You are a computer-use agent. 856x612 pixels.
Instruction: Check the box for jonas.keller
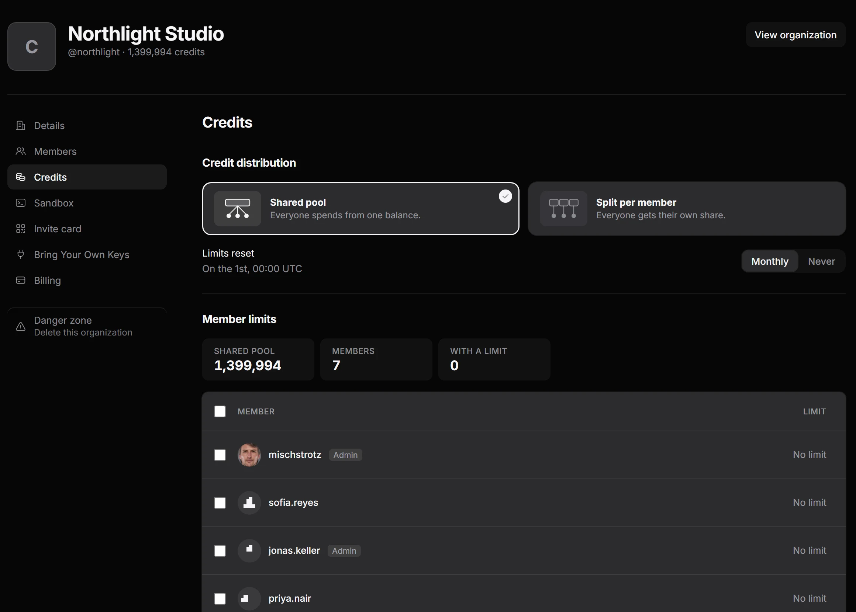click(220, 550)
